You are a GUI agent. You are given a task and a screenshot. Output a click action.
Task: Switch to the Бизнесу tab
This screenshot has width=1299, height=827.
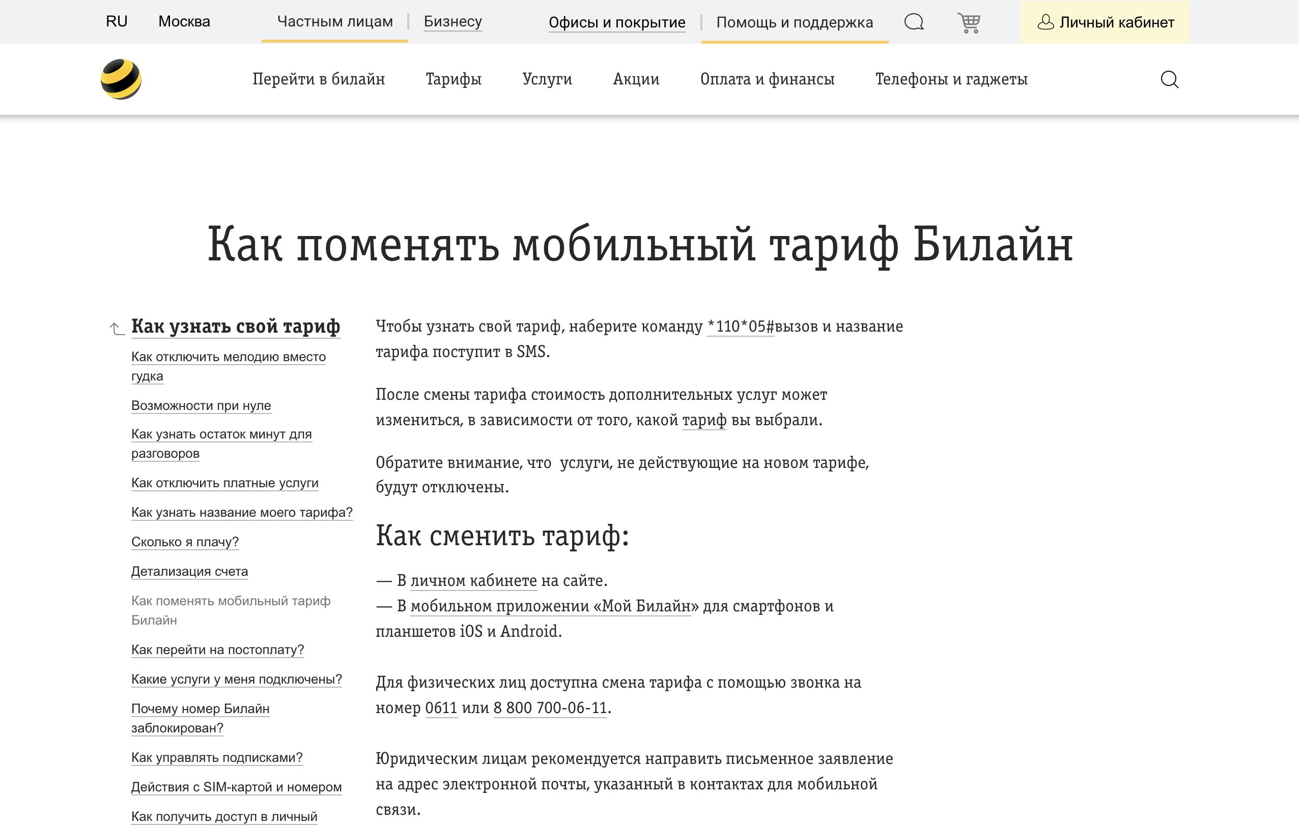pos(453,22)
